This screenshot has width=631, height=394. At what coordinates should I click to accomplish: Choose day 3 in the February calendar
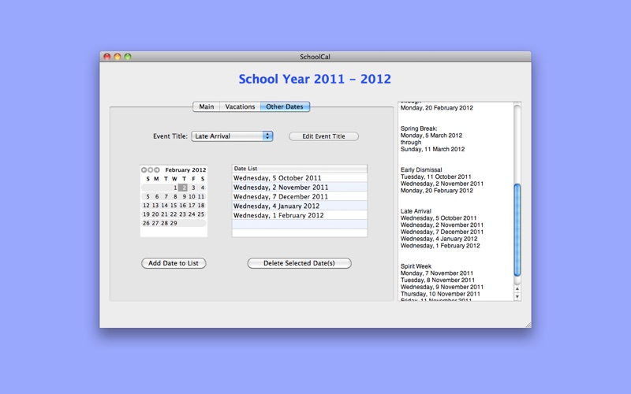coord(193,188)
